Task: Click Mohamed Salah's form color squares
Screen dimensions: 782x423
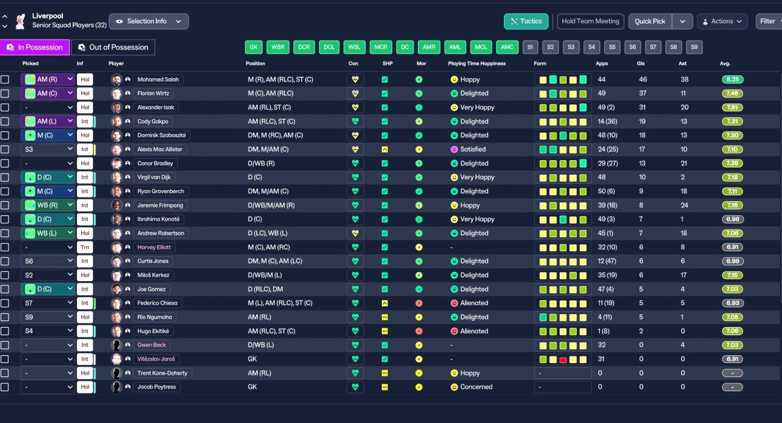Action: click(x=563, y=79)
